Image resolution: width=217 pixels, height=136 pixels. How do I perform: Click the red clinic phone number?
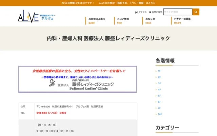51,113
